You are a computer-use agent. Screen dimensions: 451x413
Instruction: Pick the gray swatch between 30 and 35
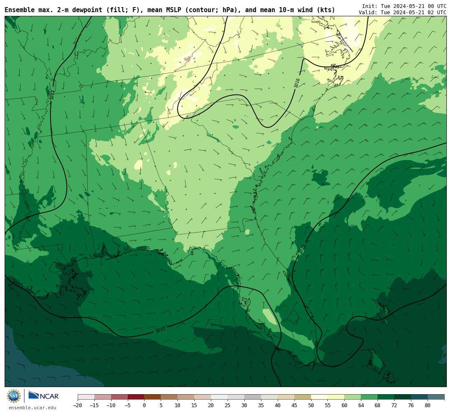click(x=253, y=397)
